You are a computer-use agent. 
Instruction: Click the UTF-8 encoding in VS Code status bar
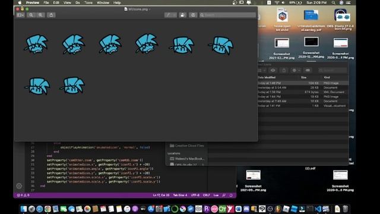click(195, 195)
